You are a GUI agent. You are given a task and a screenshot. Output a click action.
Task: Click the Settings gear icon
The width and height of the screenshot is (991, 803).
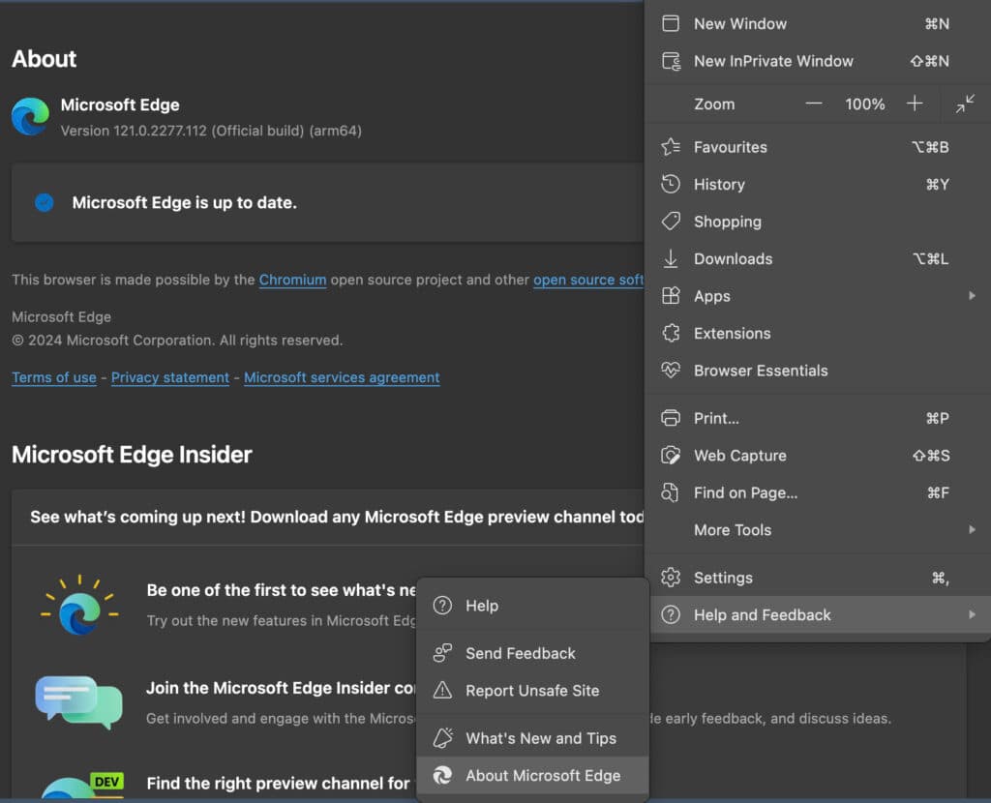click(671, 578)
